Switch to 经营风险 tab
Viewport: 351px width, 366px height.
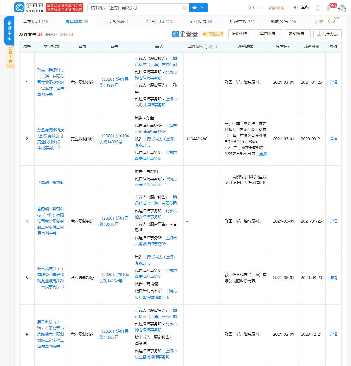(118, 21)
